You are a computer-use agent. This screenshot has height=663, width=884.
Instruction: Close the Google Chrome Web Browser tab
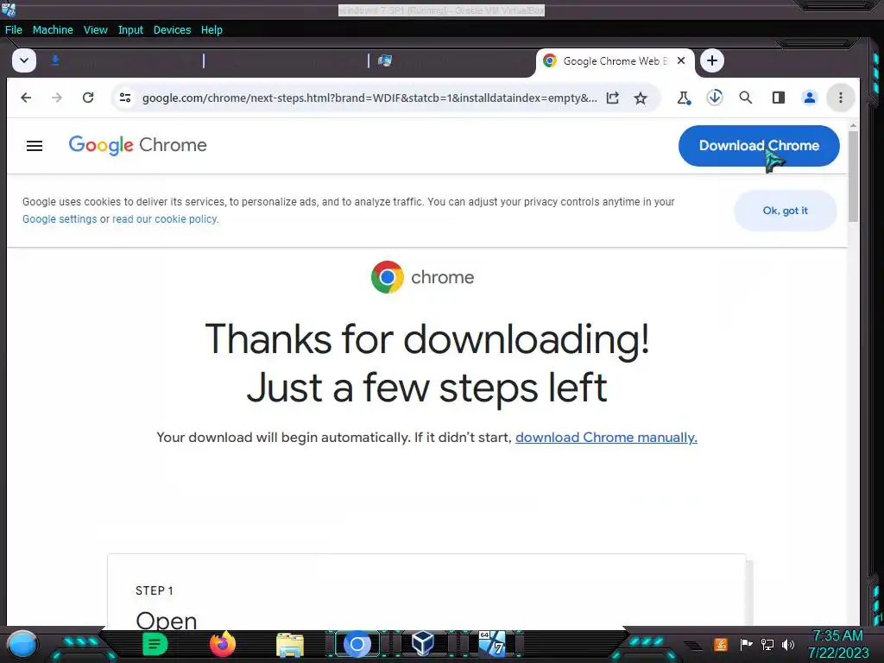[x=681, y=60]
